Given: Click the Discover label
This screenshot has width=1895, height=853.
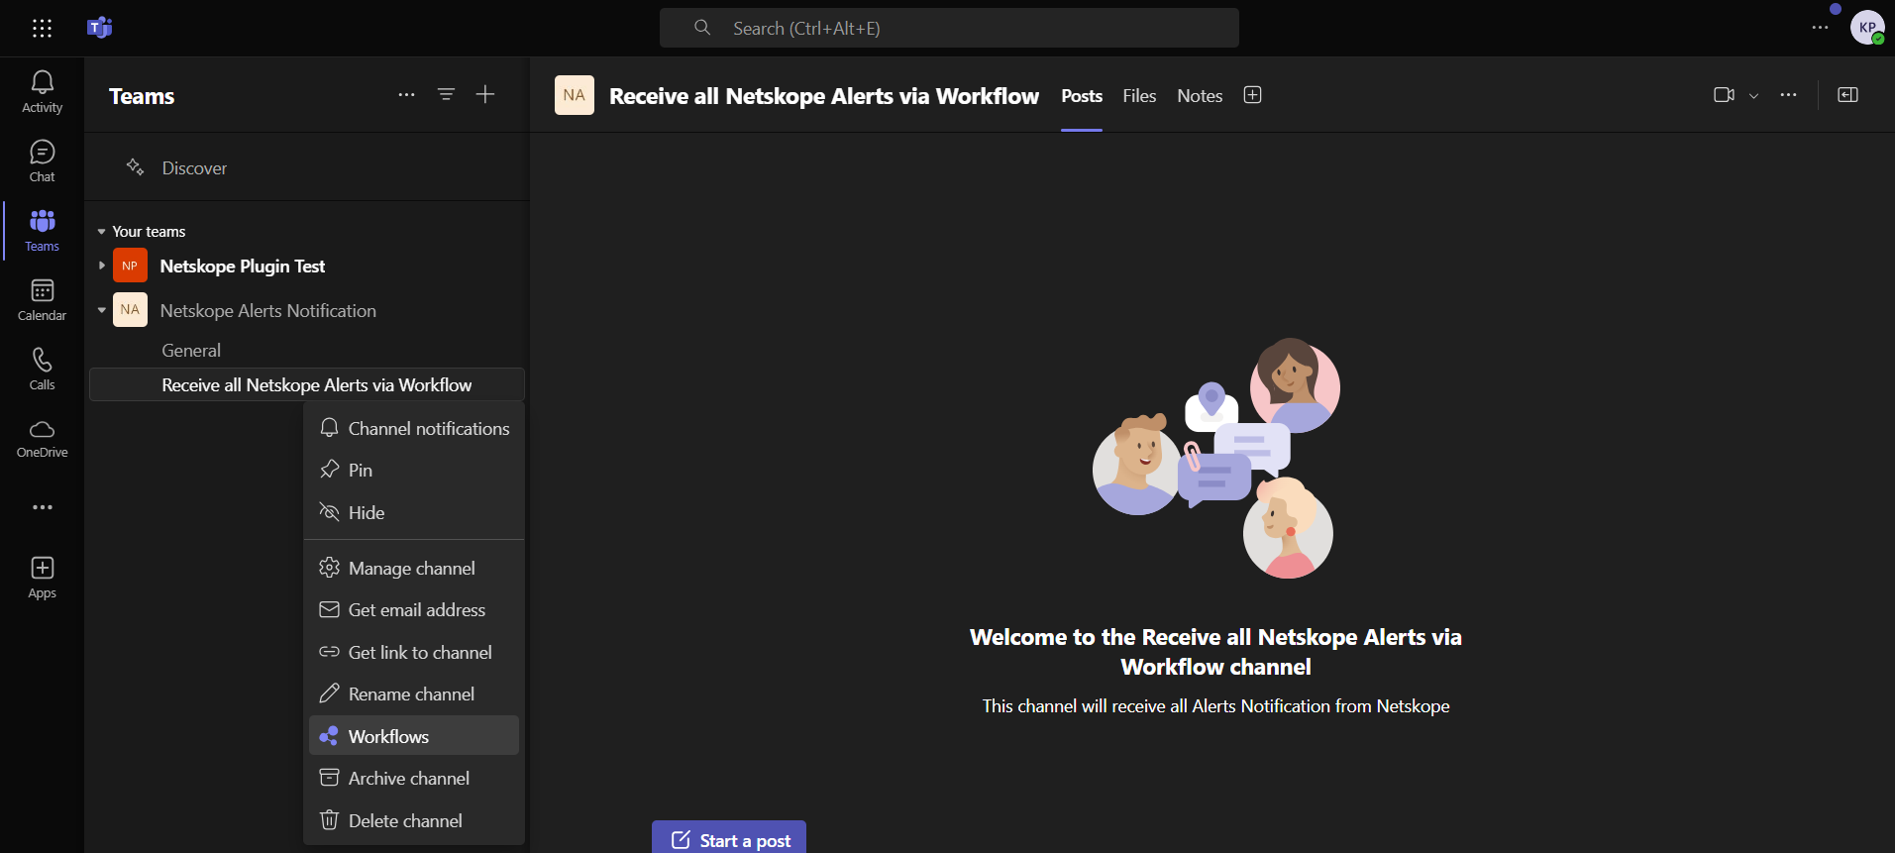Looking at the screenshot, I should pos(194,168).
